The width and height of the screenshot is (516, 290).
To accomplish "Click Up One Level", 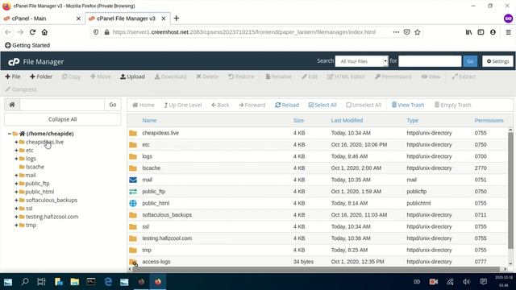I will (x=183, y=105).
